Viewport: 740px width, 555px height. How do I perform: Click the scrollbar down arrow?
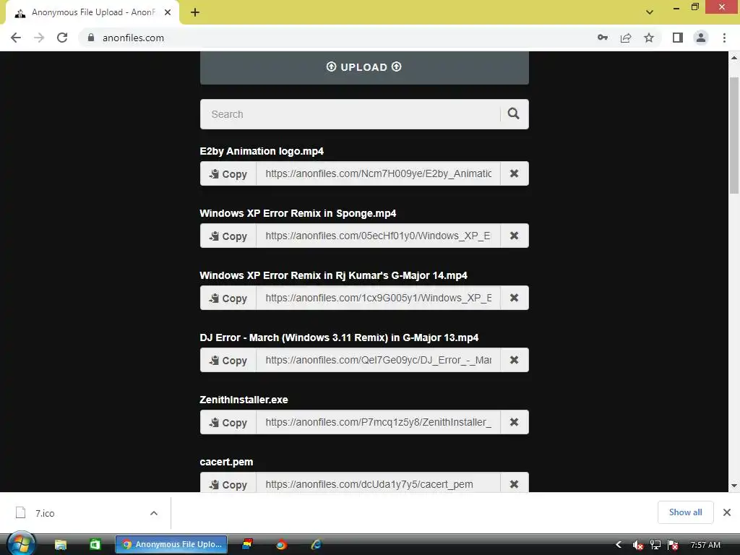pyautogui.click(x=734, y=486)
